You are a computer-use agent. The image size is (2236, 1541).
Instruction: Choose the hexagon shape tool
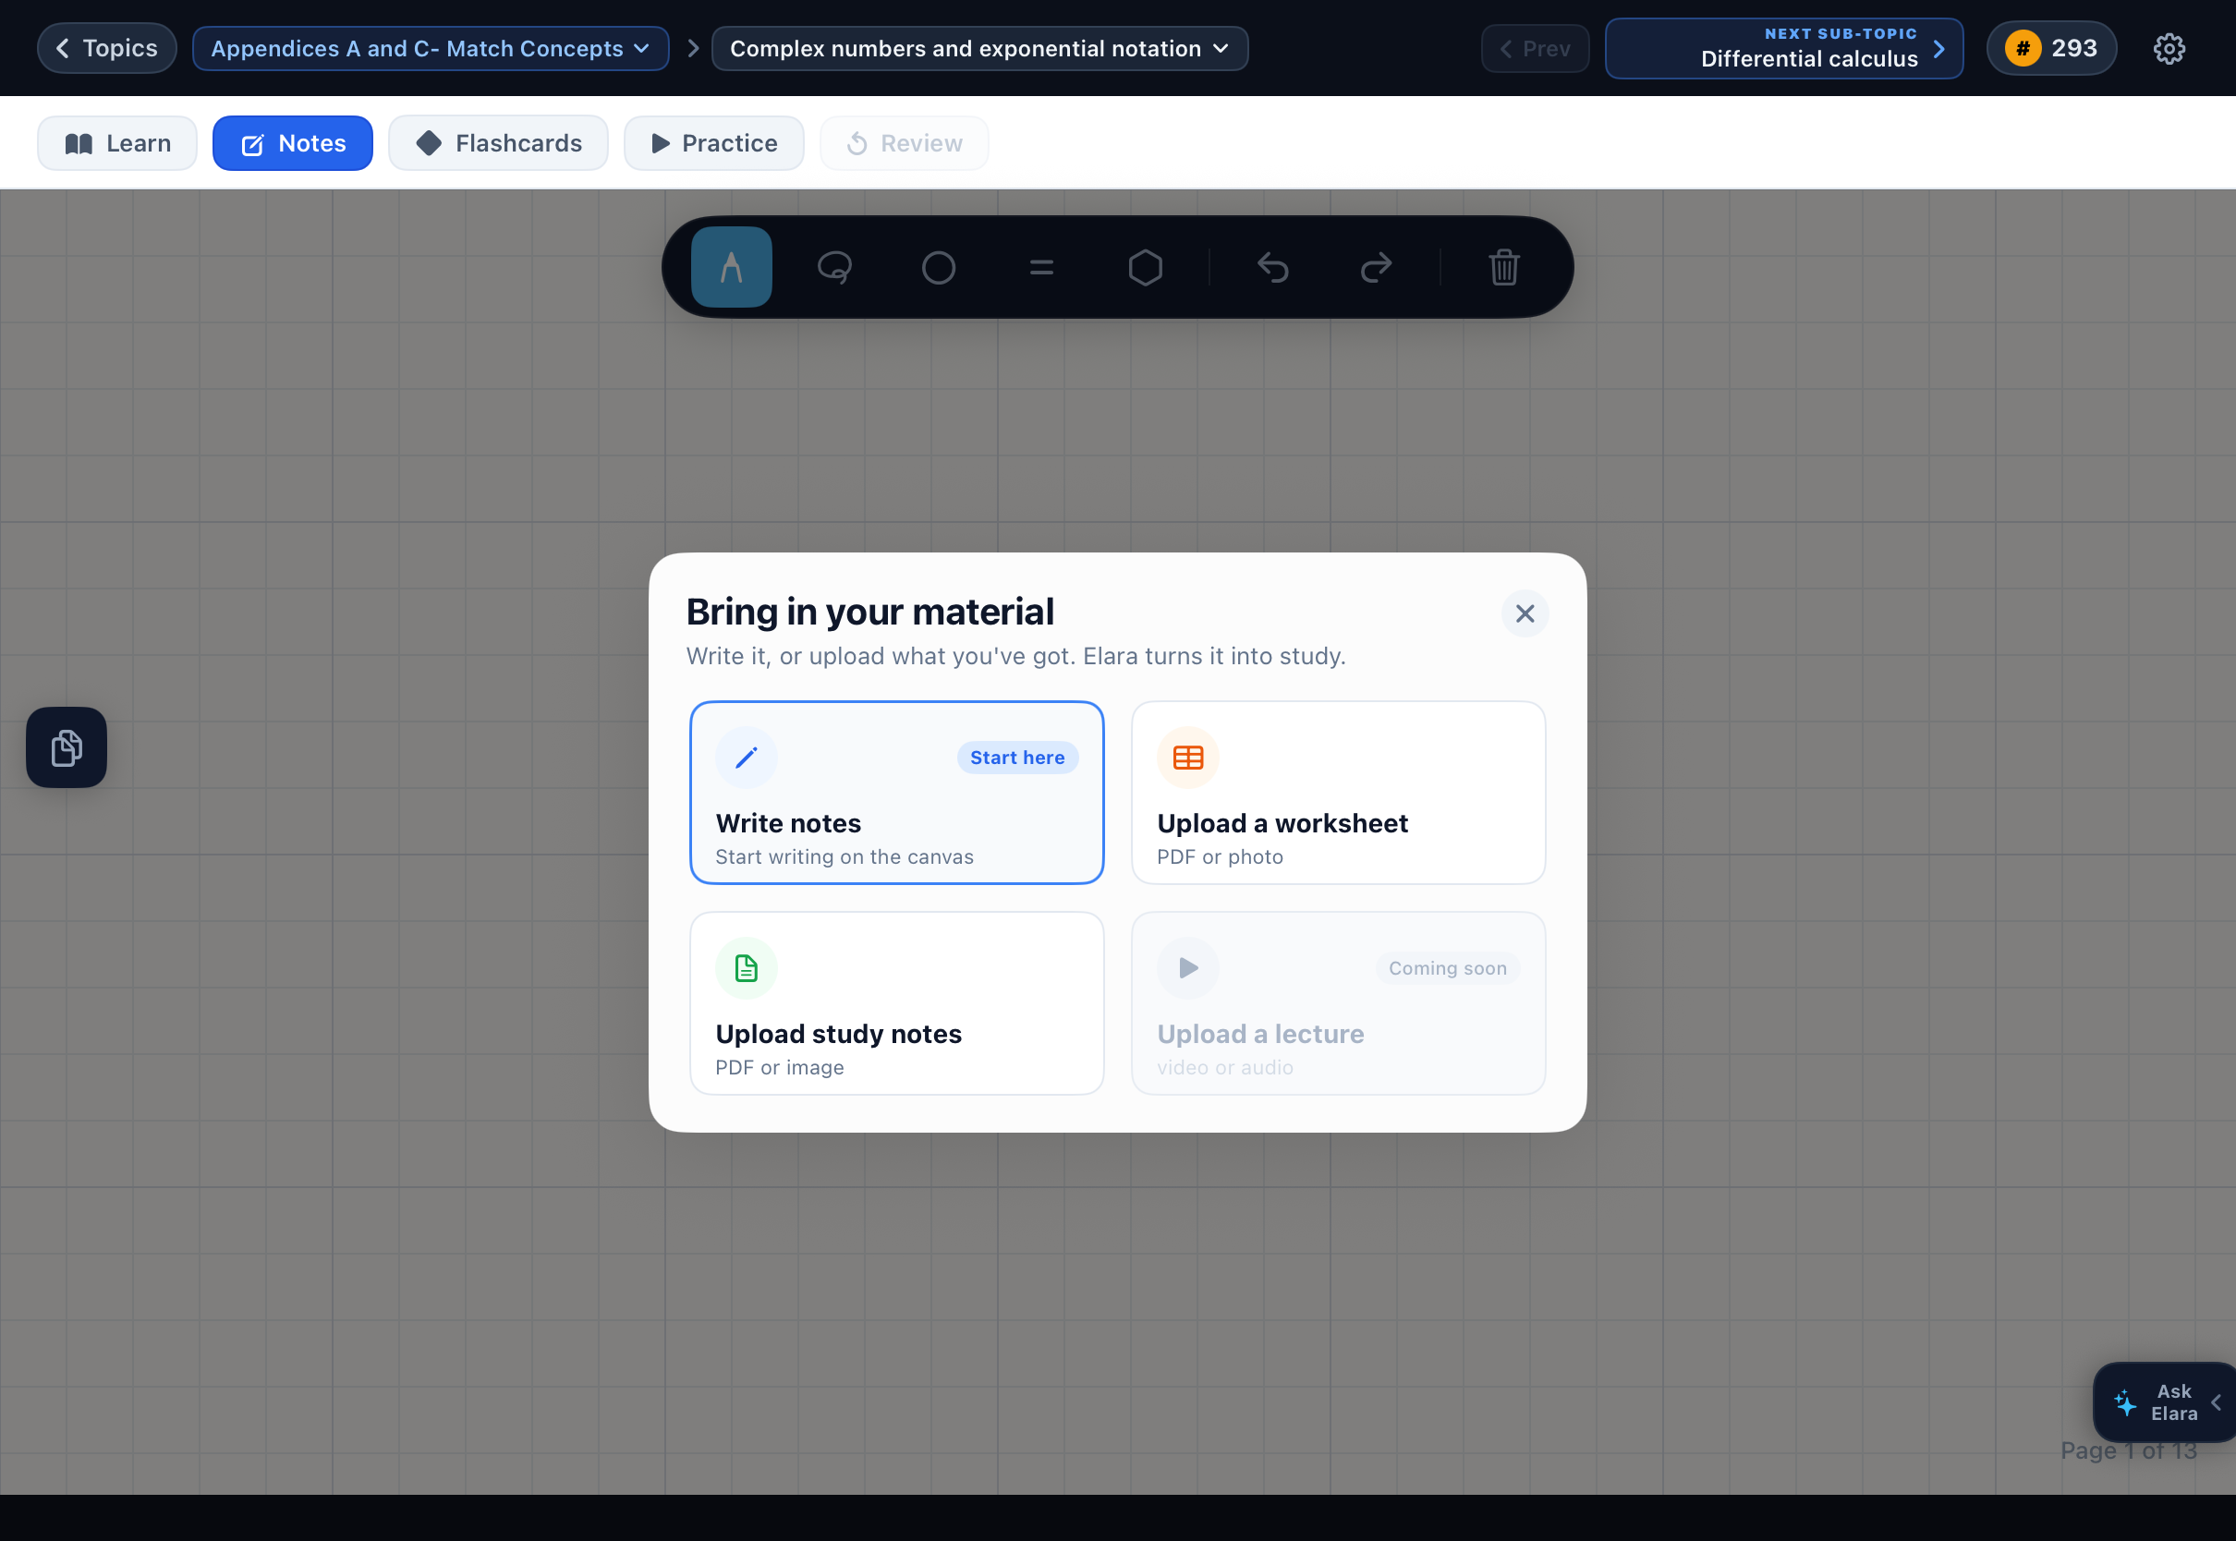1145,266
